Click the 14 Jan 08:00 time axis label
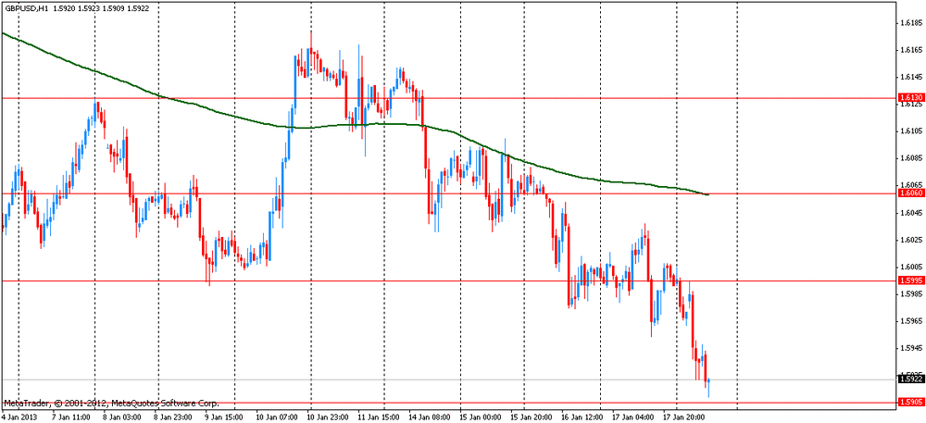 [x=441, y=417]
